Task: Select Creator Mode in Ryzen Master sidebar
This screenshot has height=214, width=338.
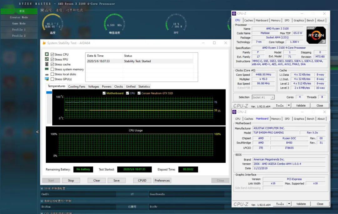Action: click(19, 17)
